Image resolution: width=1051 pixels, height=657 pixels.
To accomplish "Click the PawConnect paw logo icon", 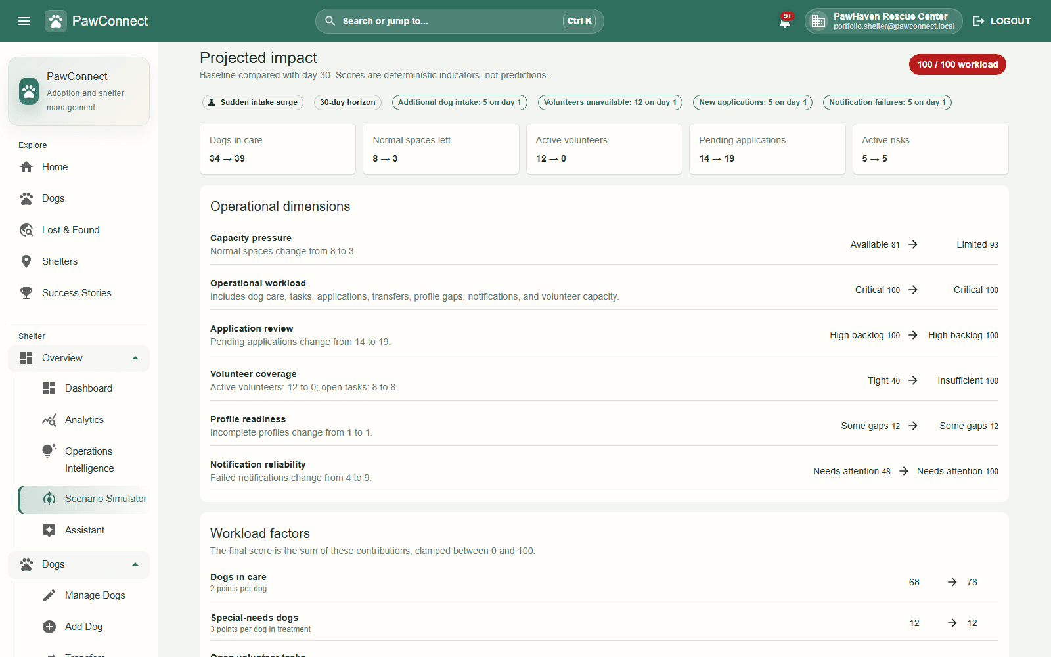I will (x=56, y=21).
